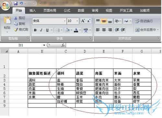The height and width of the screenshot is (118, 162).
Task: Apply font color A swatch
Action: point(76,30)
